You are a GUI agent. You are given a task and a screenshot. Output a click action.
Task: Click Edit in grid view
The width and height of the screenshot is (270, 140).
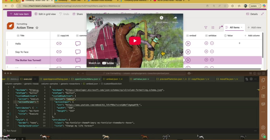coord(45,14)
